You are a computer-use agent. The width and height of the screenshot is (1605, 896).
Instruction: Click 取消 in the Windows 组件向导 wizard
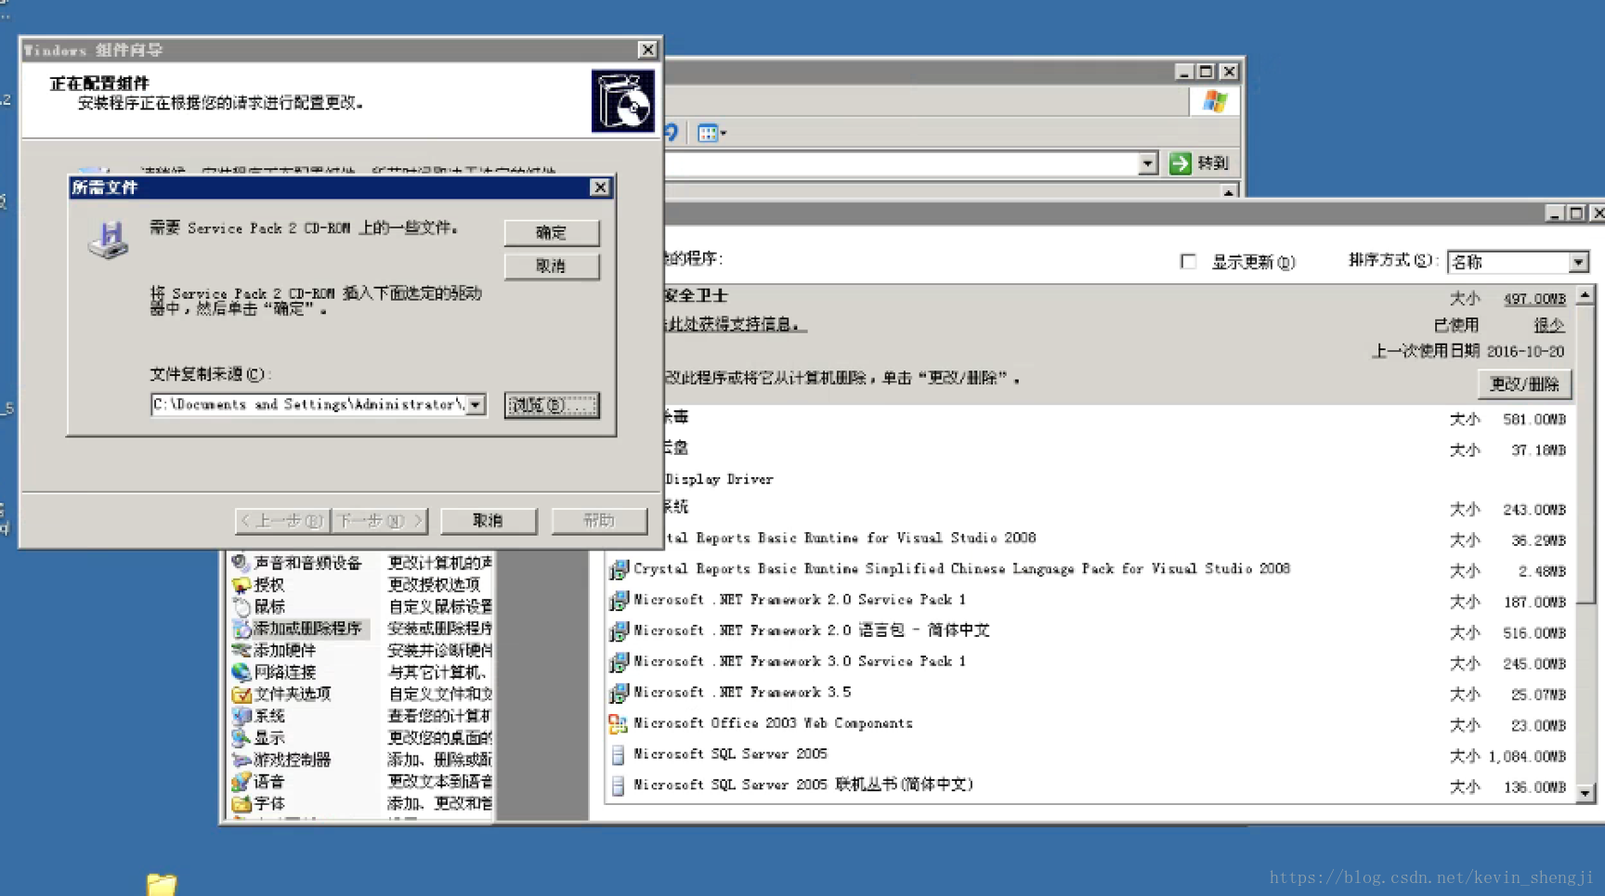488,521
